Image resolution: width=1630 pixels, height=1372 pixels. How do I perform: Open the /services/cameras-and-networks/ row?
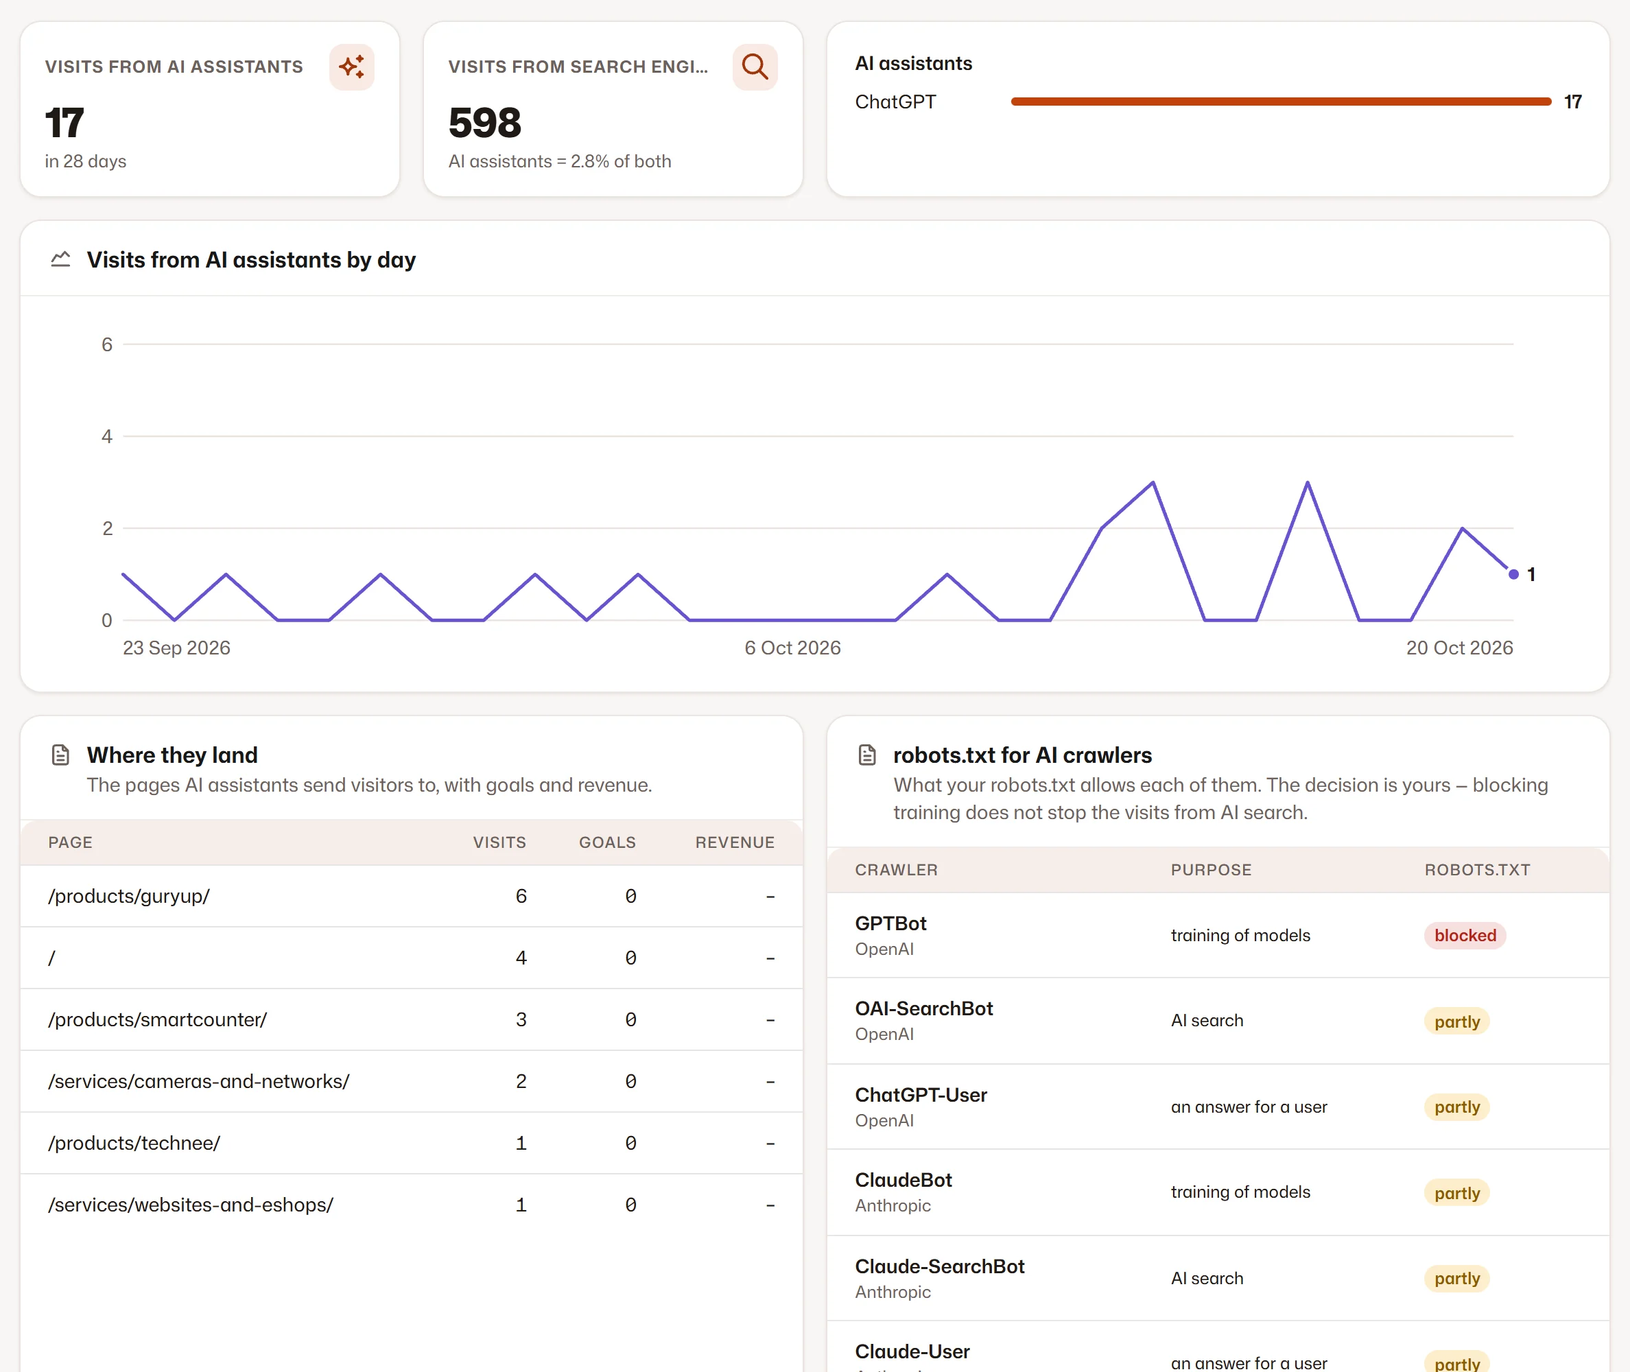pos(412,1081)
